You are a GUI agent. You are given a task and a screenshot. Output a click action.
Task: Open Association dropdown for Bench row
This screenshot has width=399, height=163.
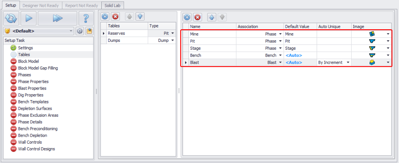[x=280, y=55]
